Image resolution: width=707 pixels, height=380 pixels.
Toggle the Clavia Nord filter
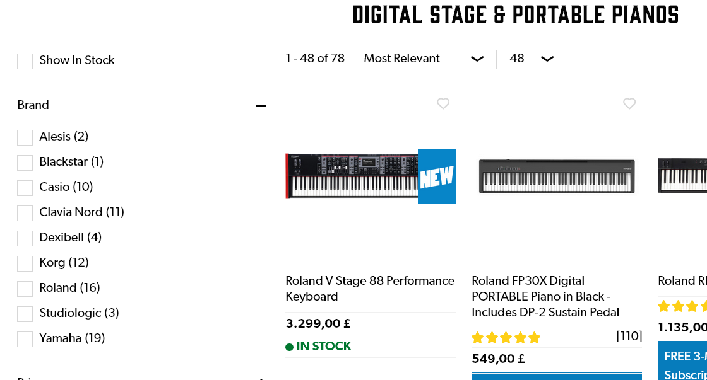[25, 213]
